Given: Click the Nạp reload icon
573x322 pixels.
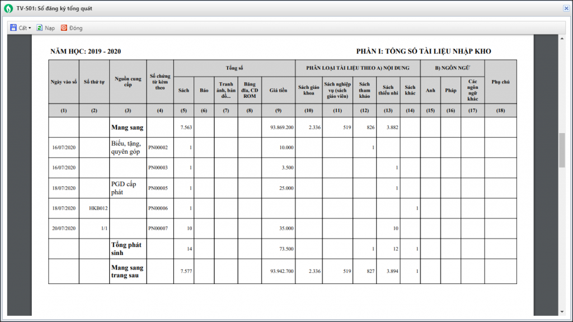Looking at the screenshot, I should [40, 28].
